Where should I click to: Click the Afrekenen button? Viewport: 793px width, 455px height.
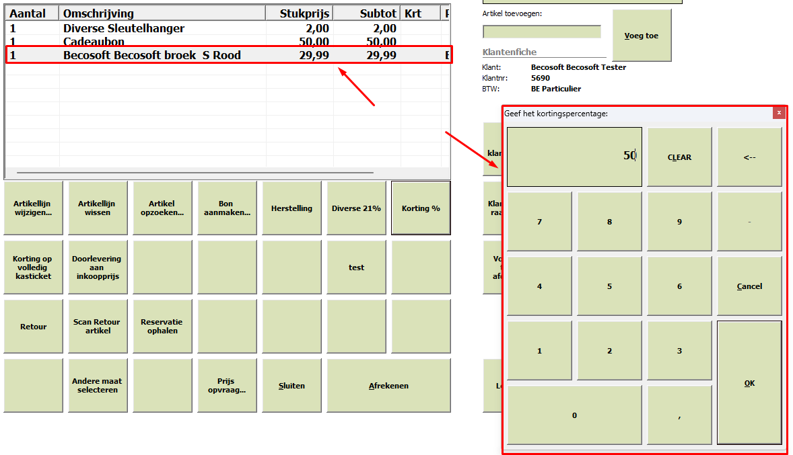click(x=388, y=385)
